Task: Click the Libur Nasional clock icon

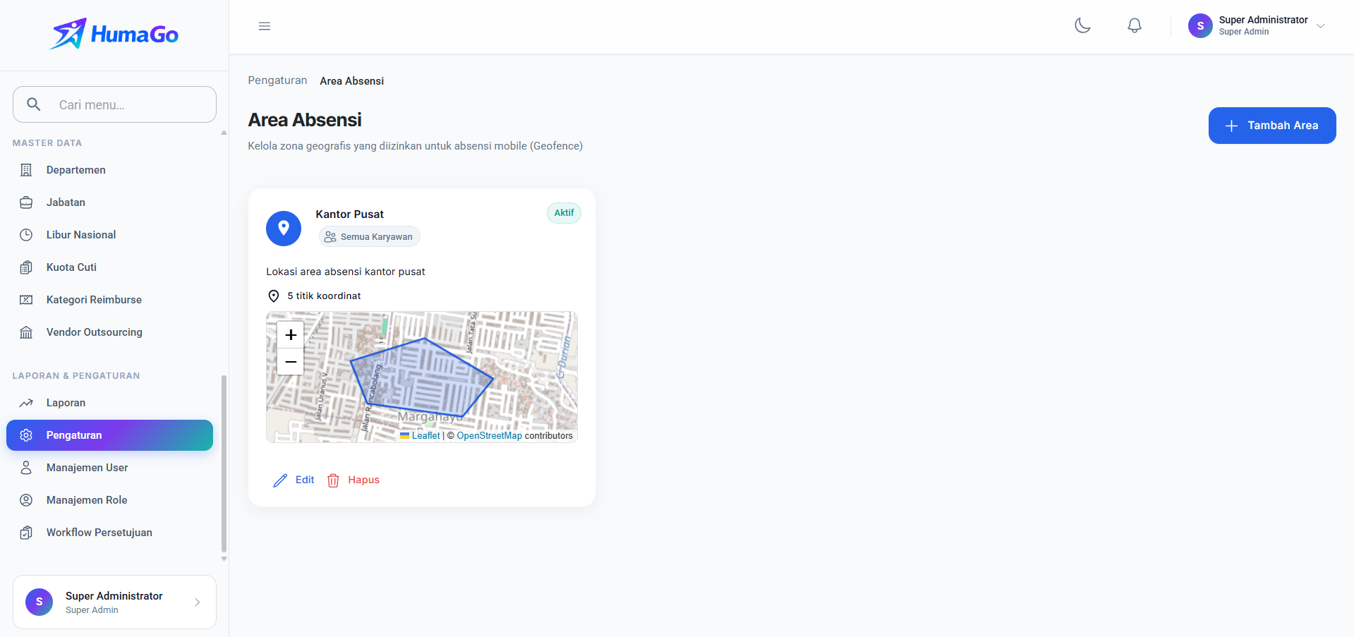Action: click(26, 235)
